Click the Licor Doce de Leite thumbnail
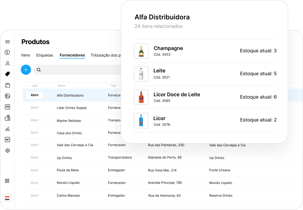This screenshot has height=210, width=303. coord(141,97)
